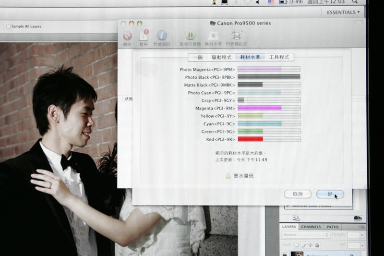Click the display menu bar icon
The width and height of the screenshot is (384, 256).
pyautogui.click(x=225, y=2)
